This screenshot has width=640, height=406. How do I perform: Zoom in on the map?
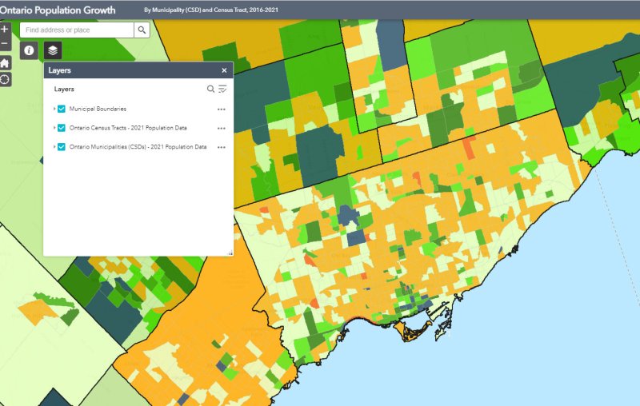(5, 29)
